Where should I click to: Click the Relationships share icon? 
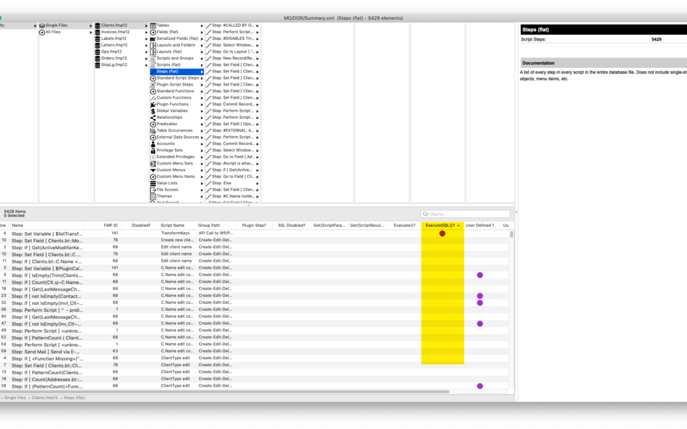point(153,118)
